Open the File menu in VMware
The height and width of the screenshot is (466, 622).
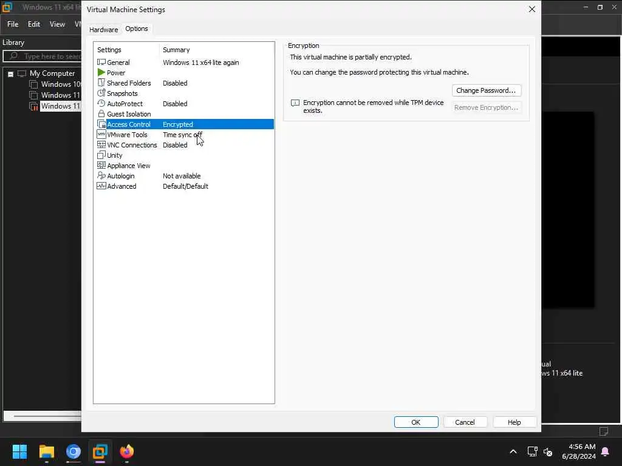tap(13, 24)
